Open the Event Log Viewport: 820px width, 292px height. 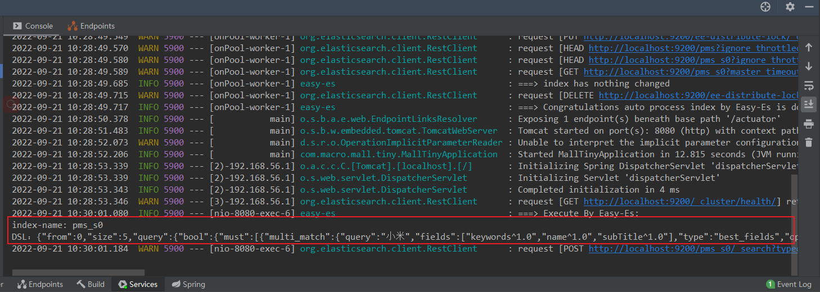[x=789, y=284]
